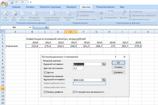Click Применить повторно

click(x=143, y=16)
